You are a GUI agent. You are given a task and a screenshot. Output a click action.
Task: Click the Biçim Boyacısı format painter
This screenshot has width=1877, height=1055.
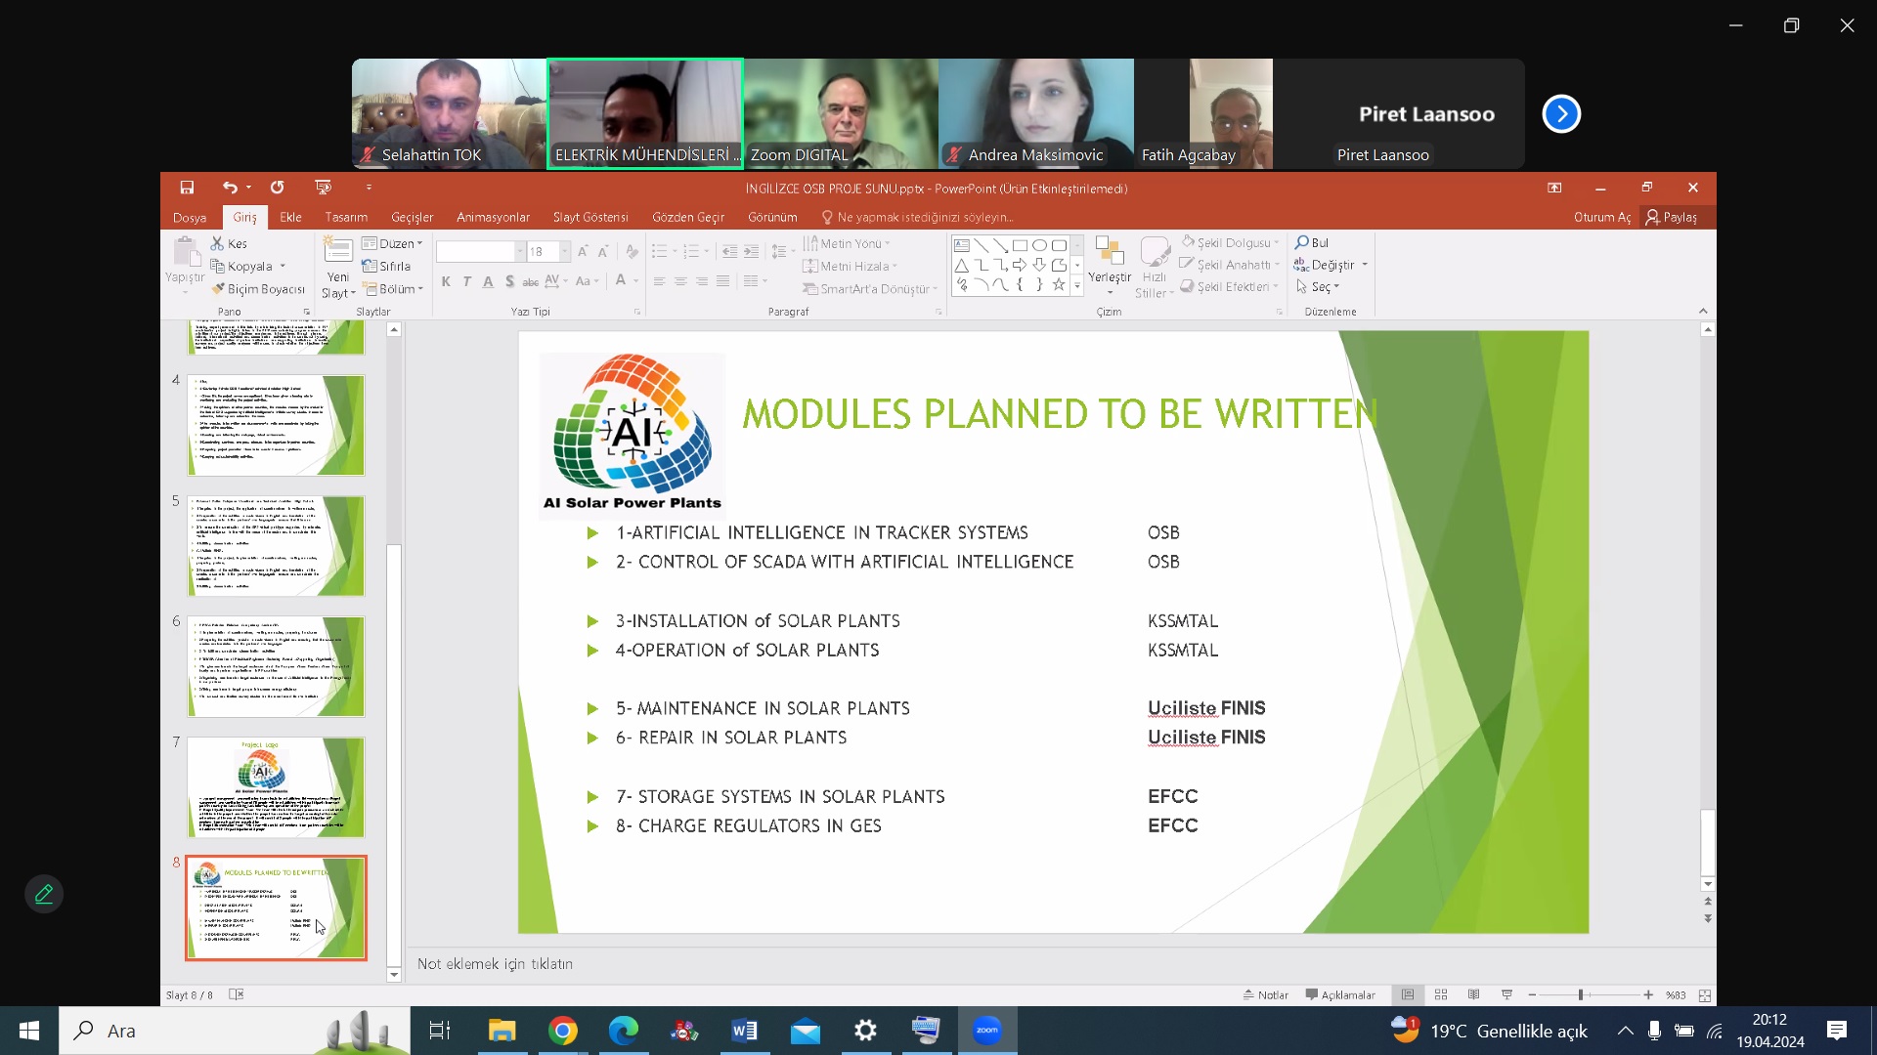point(258,289)
